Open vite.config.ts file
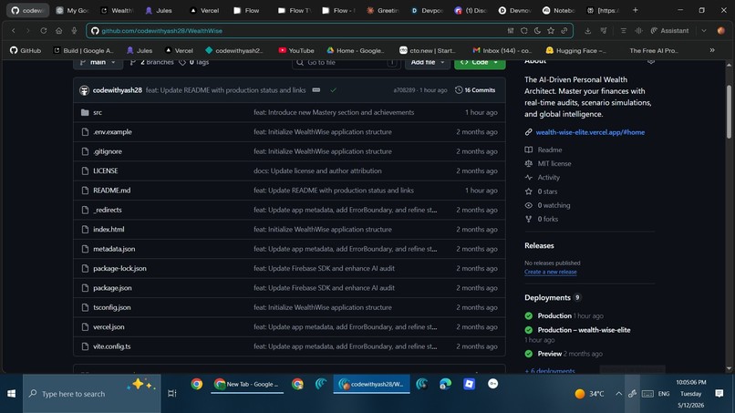 (111, 346)
